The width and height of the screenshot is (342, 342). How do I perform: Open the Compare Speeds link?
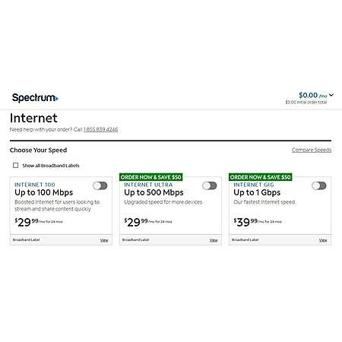[x=312, y=150]
